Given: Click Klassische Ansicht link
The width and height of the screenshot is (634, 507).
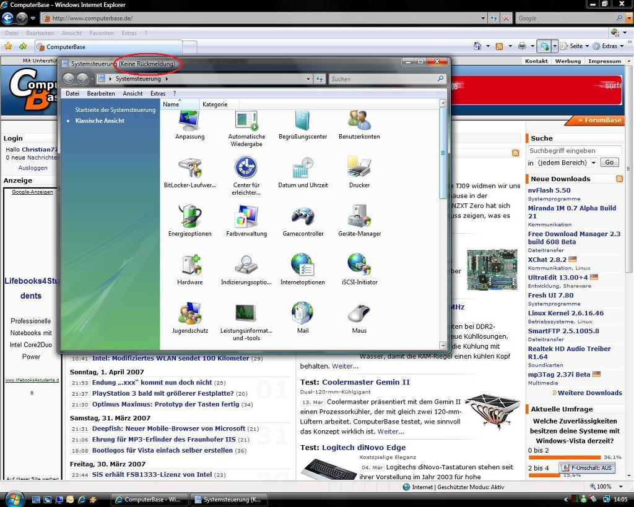Looking at the screenshot, I should 100,121.
